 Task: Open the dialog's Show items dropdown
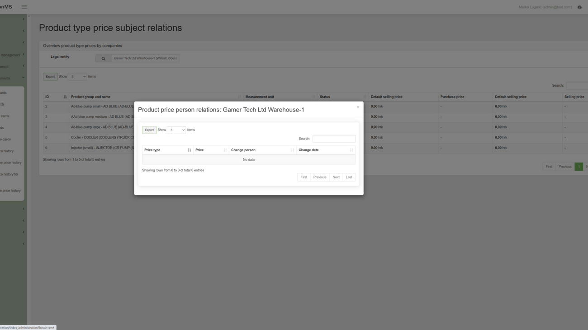pyautogui.click(x=176, y=130)
